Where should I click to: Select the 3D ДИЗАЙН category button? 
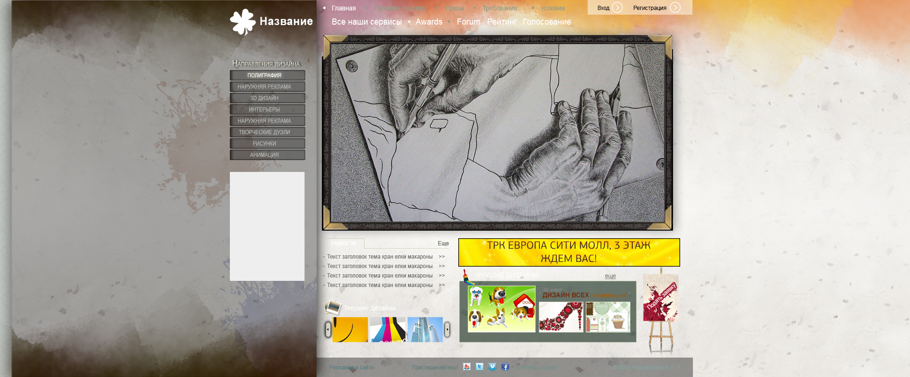267,98
